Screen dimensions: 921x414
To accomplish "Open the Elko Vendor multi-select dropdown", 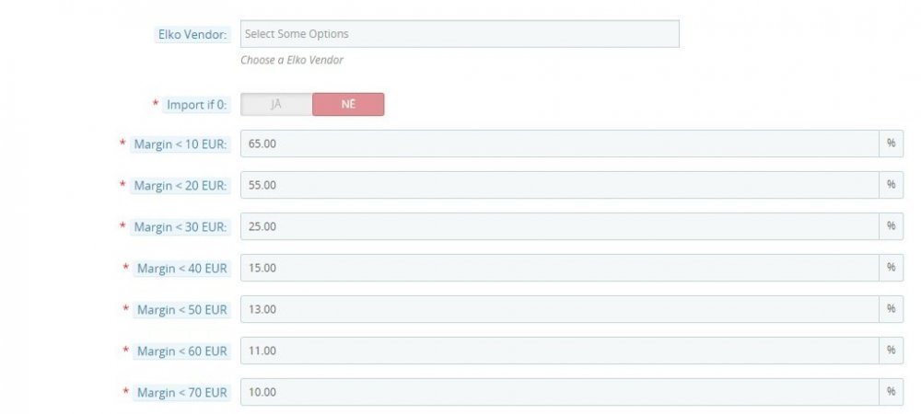I will coord(459,34).
